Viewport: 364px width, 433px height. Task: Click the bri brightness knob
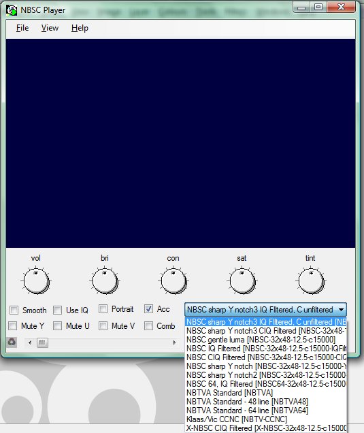[105, 281]
